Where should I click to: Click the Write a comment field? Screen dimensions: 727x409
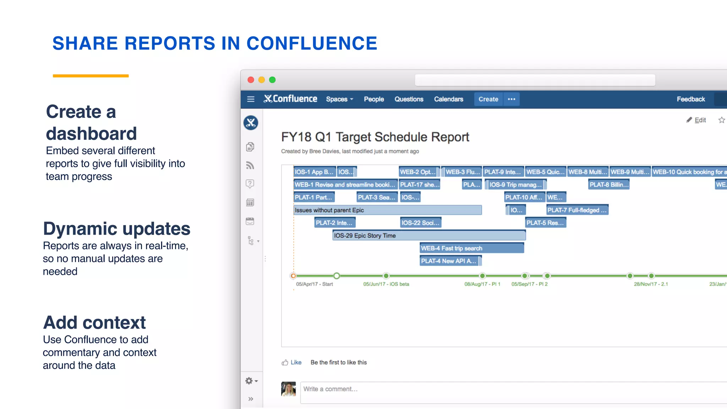point(514,393)
